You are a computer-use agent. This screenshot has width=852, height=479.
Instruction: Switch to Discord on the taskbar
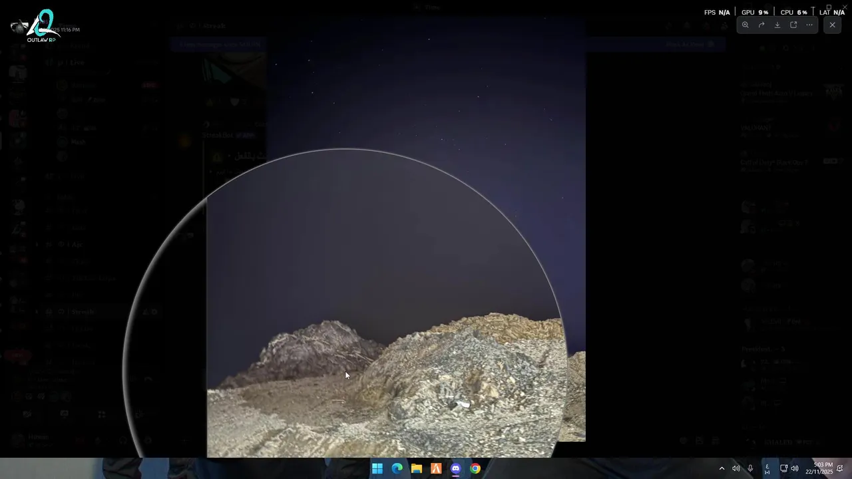click(455, 468)
